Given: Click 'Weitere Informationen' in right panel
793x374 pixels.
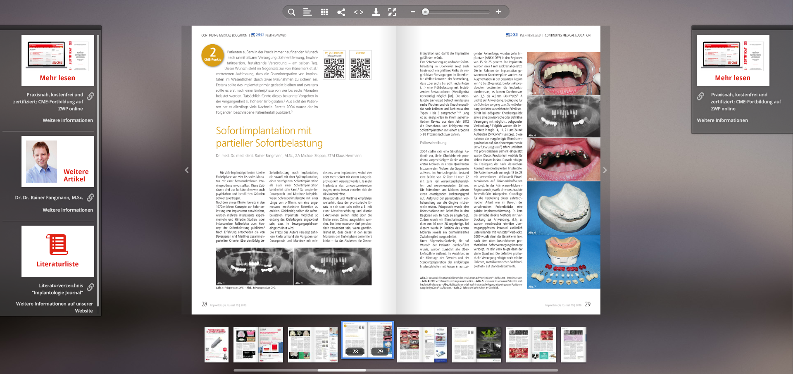Looking at the screenshot, I should point(722,120).
